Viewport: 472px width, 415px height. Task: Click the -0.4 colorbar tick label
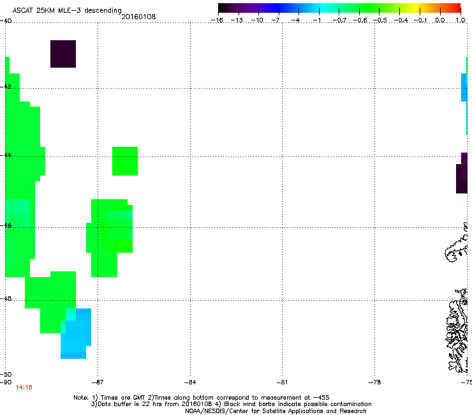401,20
